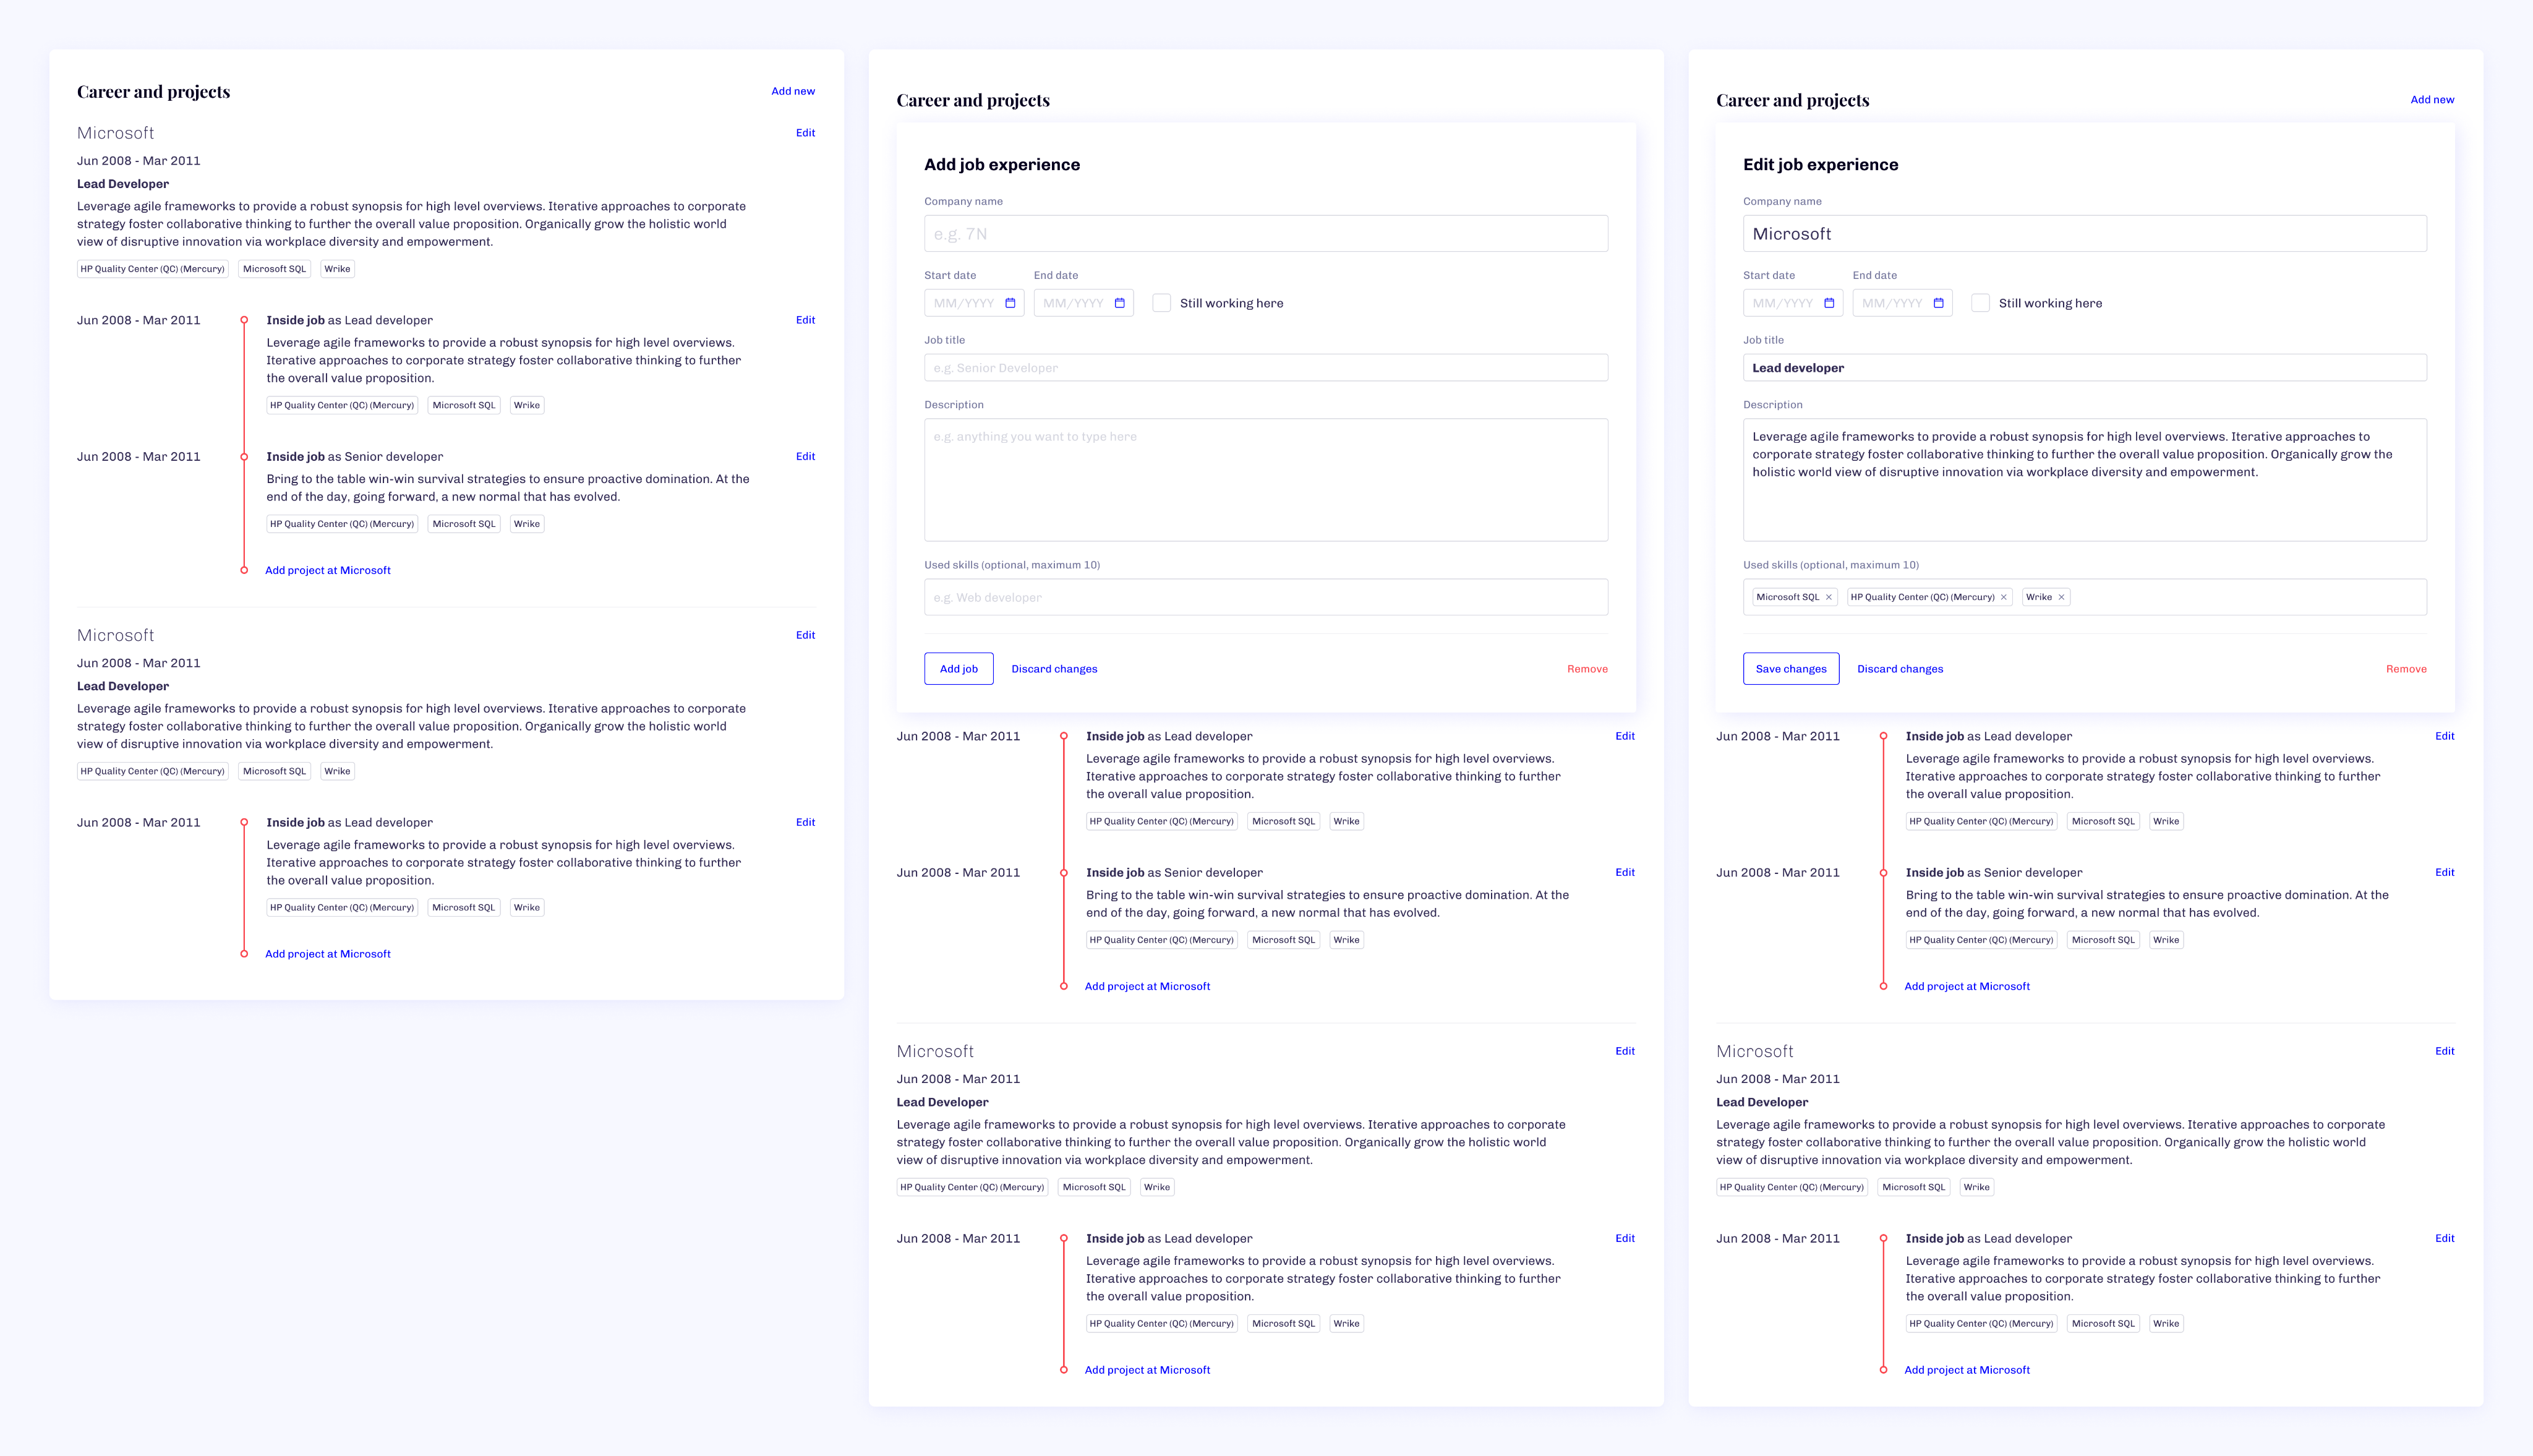
Task: Click Job title field containing Lead developer
Action: [x=2084, y=368]
